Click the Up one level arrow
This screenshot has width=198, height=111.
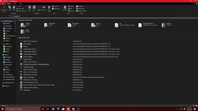10,16
